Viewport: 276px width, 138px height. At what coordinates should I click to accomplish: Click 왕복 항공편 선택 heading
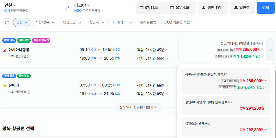tap(18, 128)
